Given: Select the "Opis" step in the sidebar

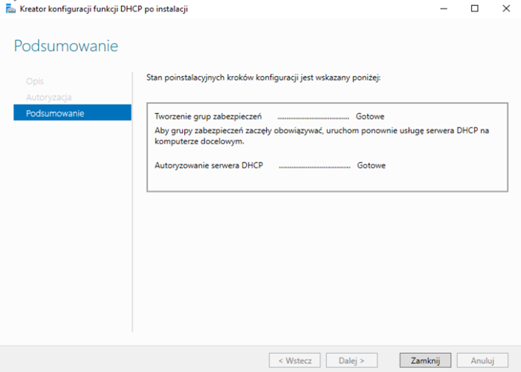Looking at the screenshot, I should point(34,82).
